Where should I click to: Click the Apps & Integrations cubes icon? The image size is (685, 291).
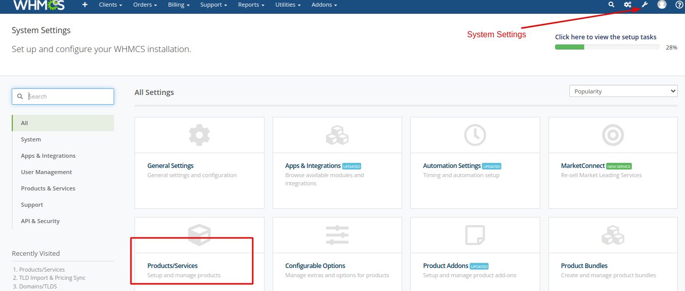coord(337,135)
